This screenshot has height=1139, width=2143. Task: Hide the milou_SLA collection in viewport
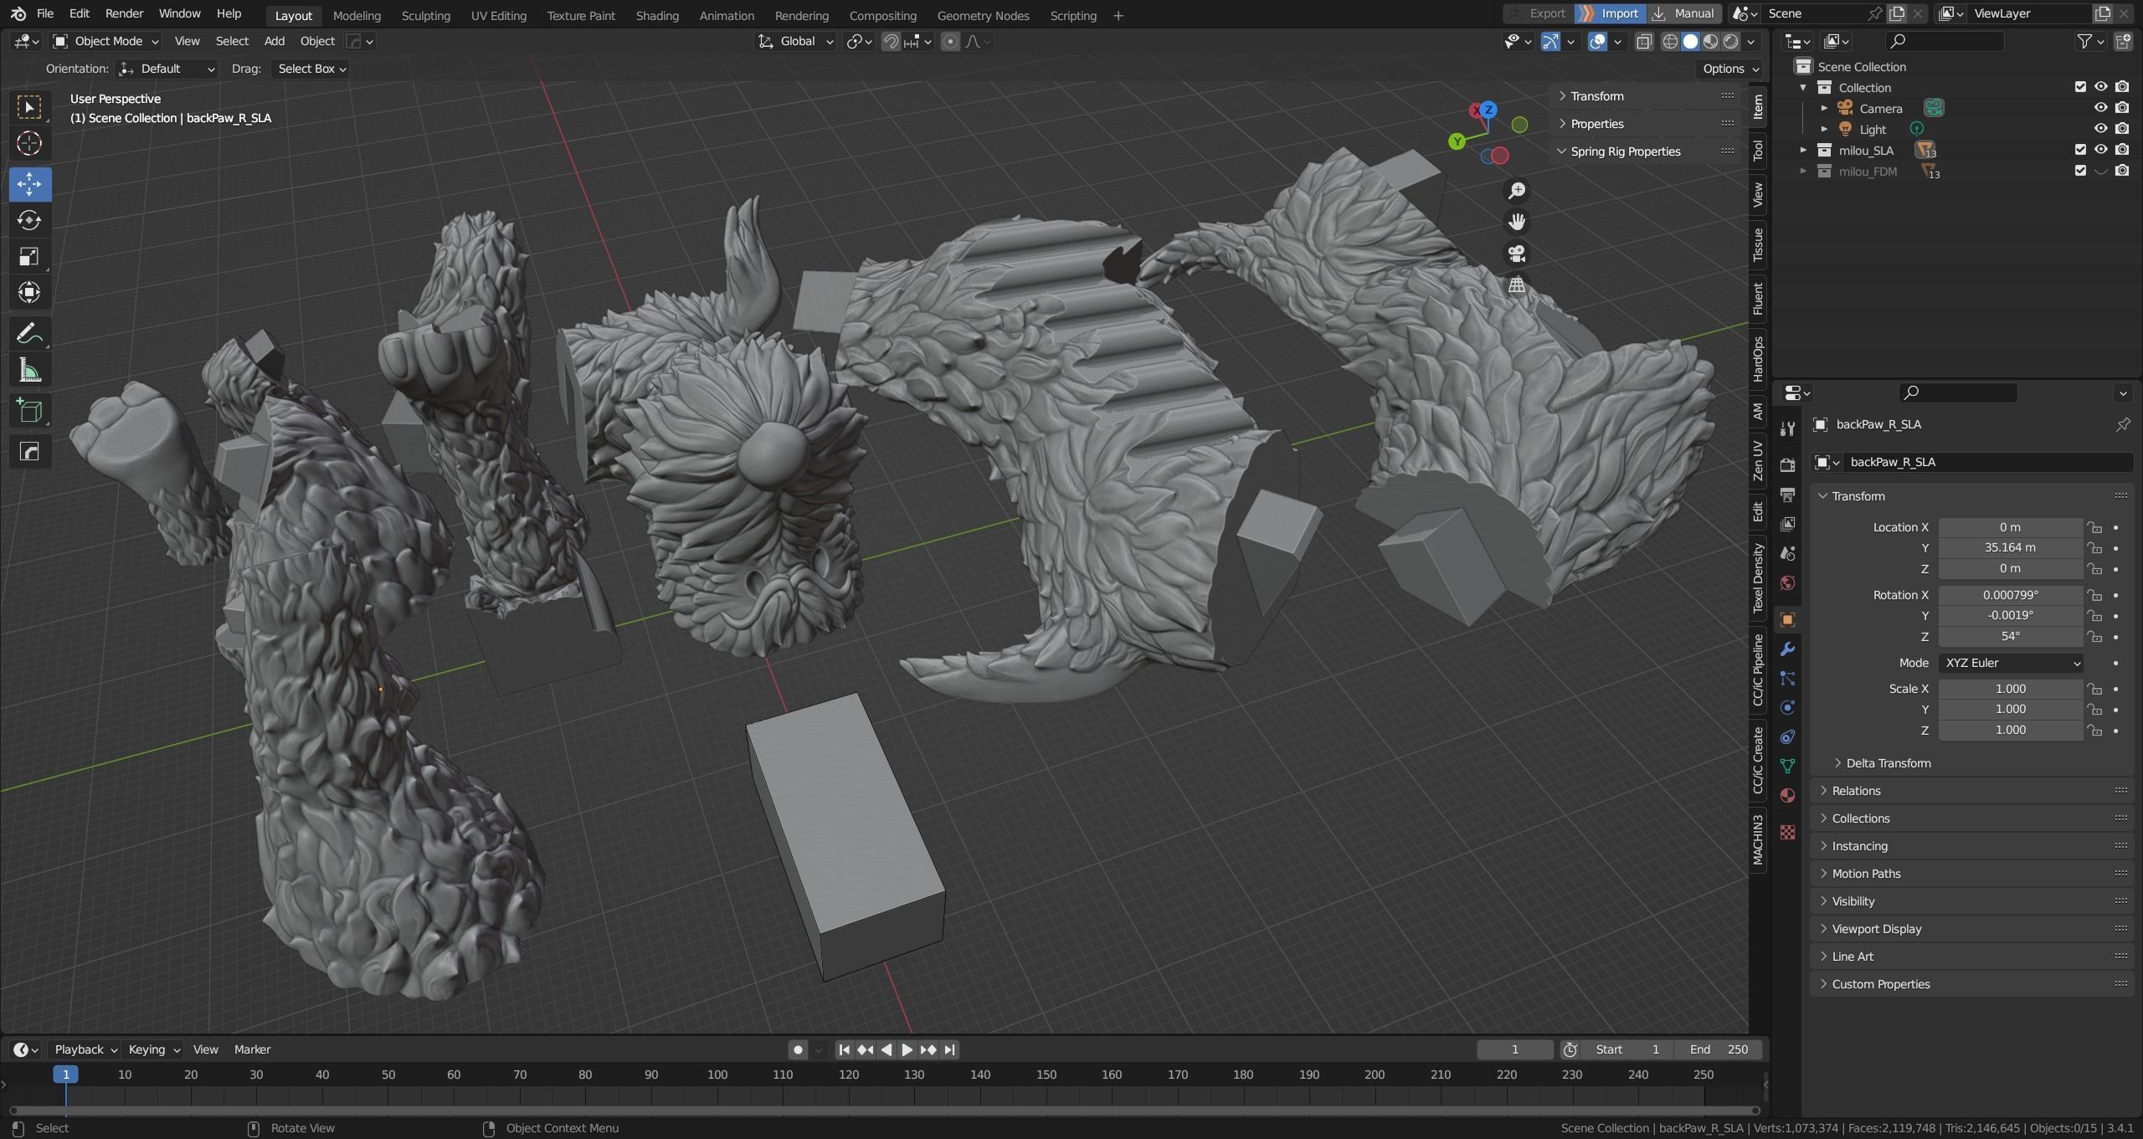click(2100, 150)
